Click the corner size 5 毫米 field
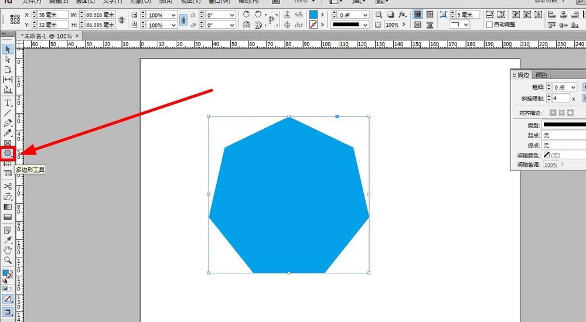Screen dimensions: 586x322 (x=468, y=15)
